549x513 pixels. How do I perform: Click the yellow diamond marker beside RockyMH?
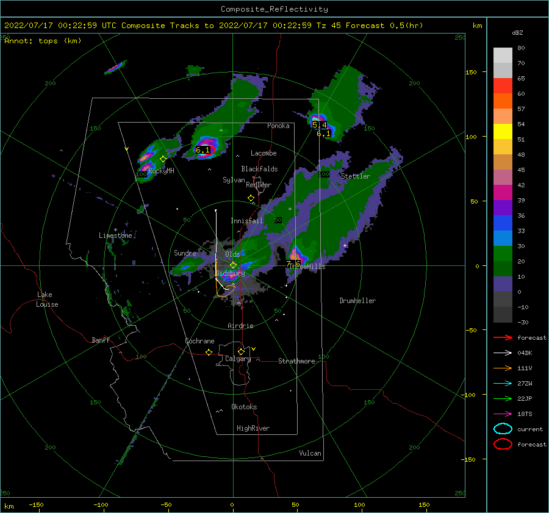tap(163, 159)
